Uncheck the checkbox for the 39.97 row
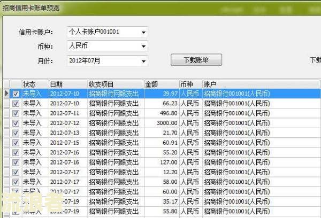This screenshot has height=218, width=321. pyautogui.click(x=16, y=94)
